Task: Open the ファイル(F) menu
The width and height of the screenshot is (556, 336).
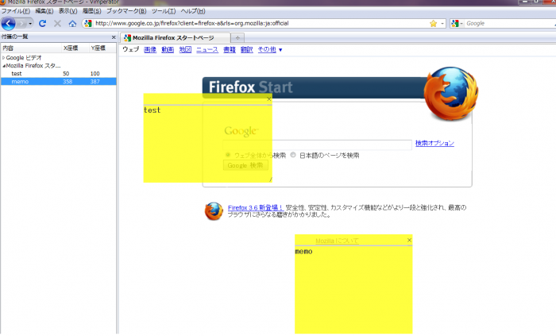Action: (16, 11)
